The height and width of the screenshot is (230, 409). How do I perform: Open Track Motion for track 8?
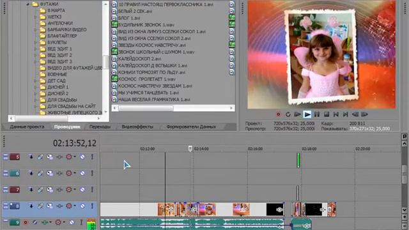click(x=50, y=206)
